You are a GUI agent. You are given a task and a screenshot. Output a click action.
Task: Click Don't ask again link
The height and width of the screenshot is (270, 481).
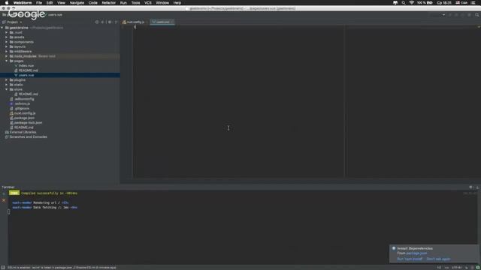[x=438, y=259]
